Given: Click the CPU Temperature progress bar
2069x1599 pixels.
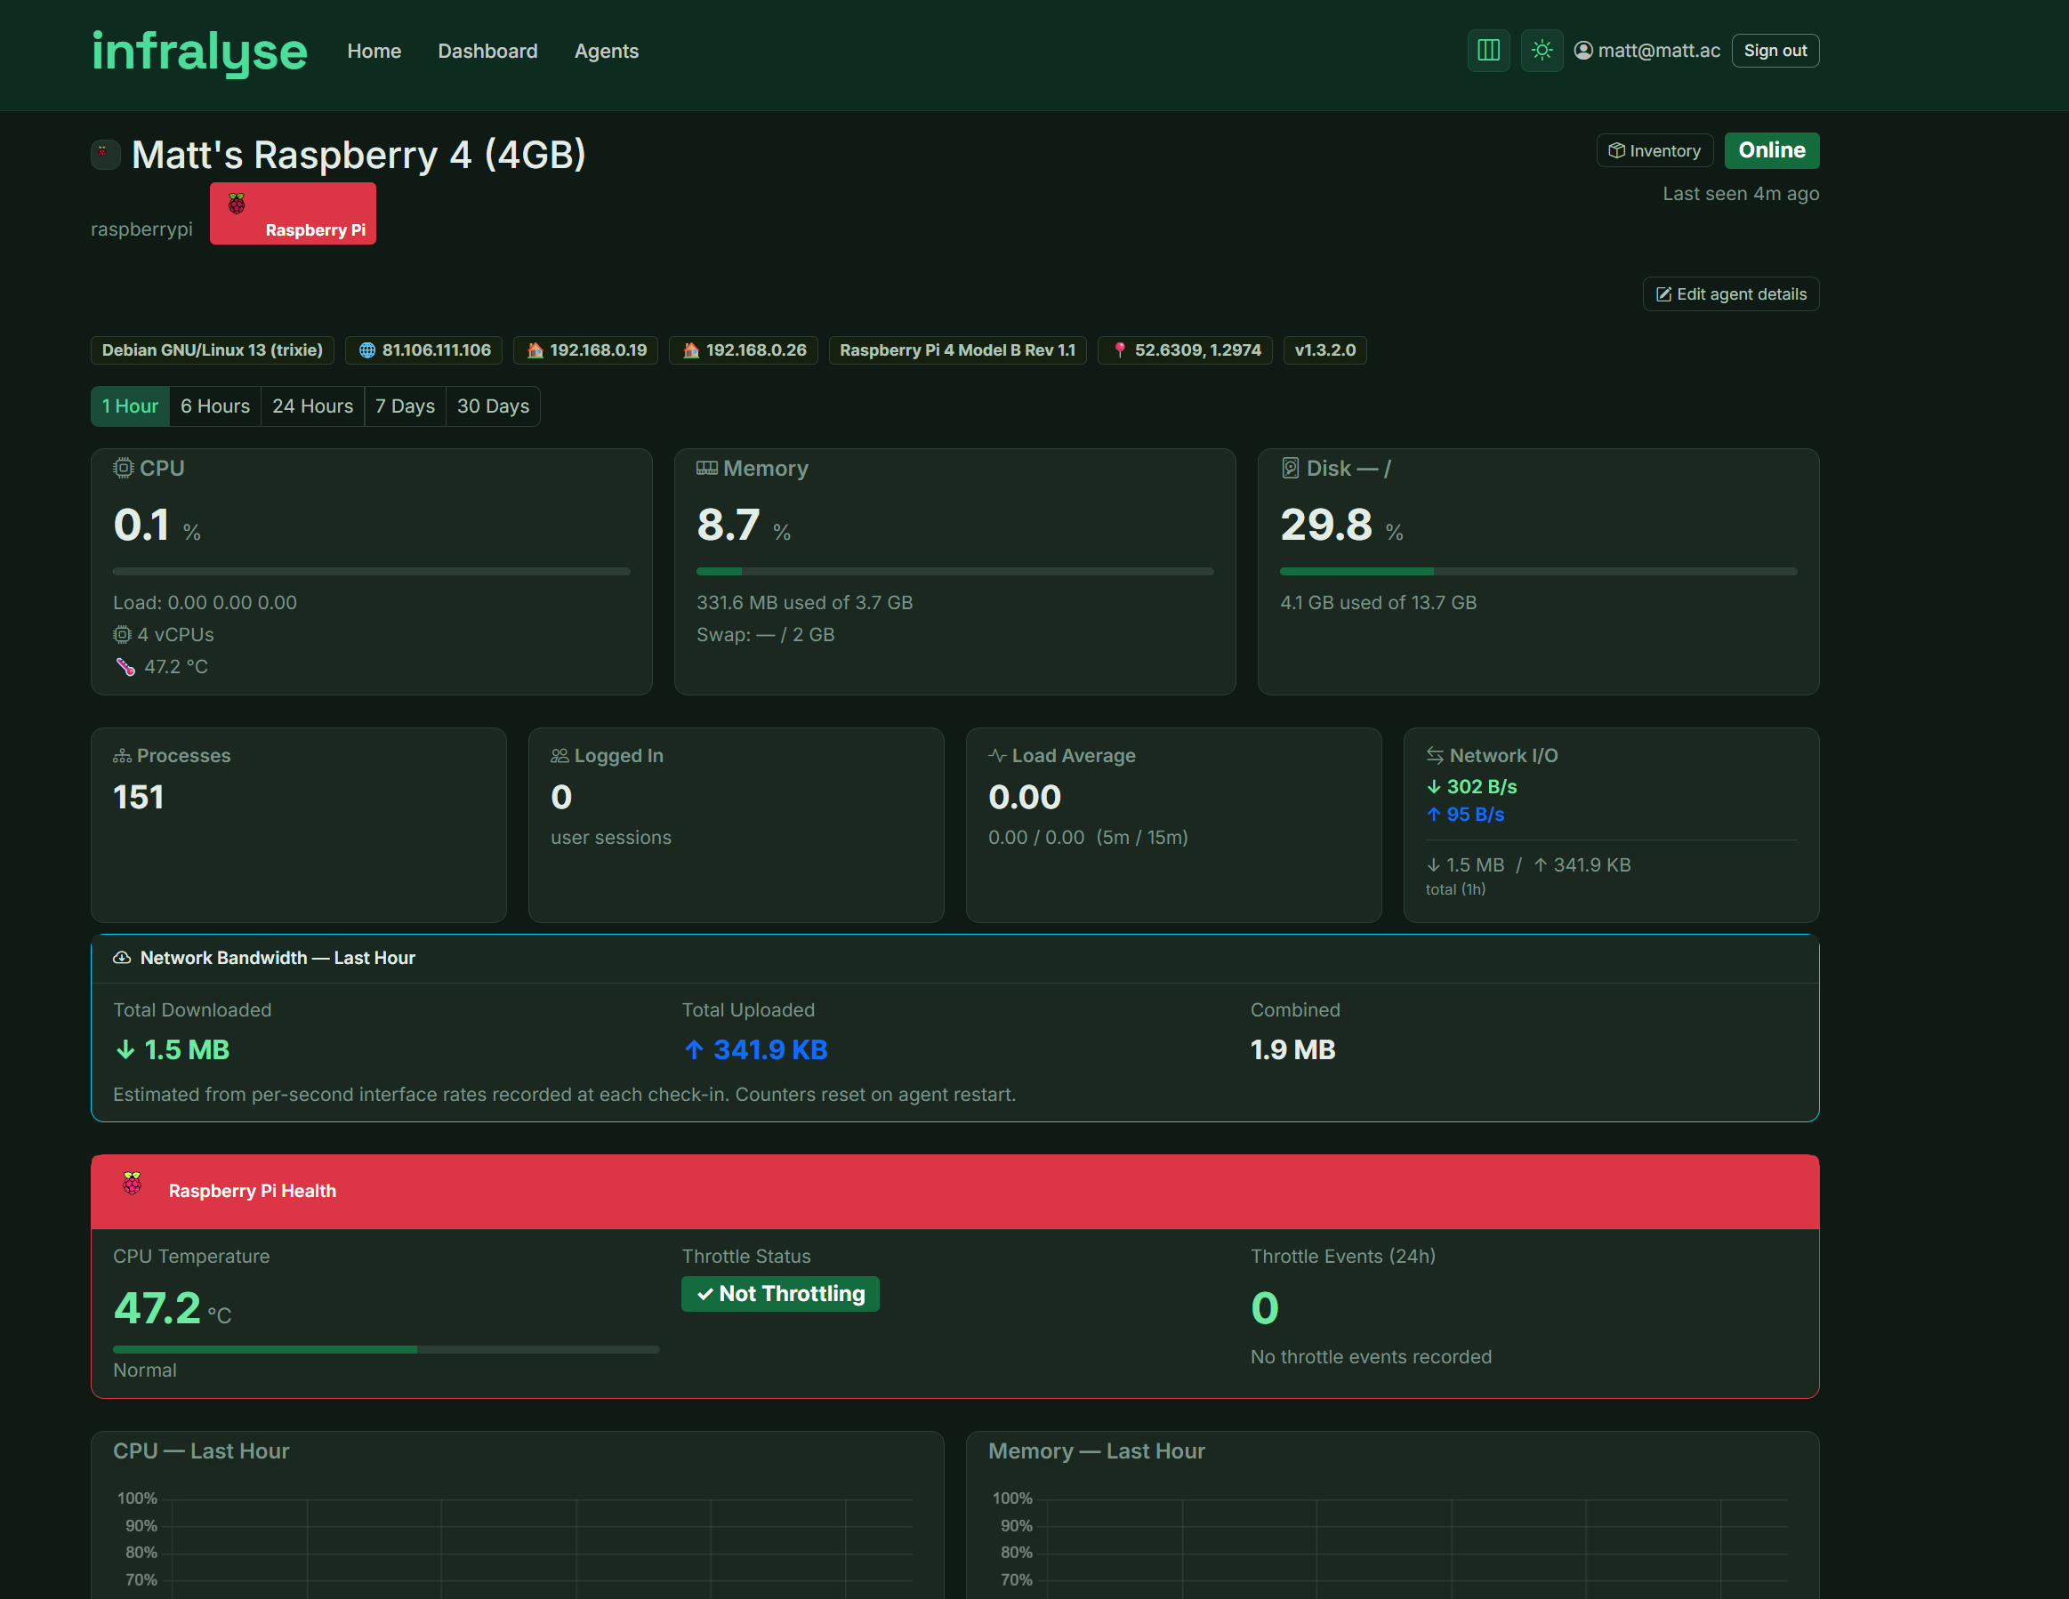Looking at the screenshot, I should [387, 1349].
